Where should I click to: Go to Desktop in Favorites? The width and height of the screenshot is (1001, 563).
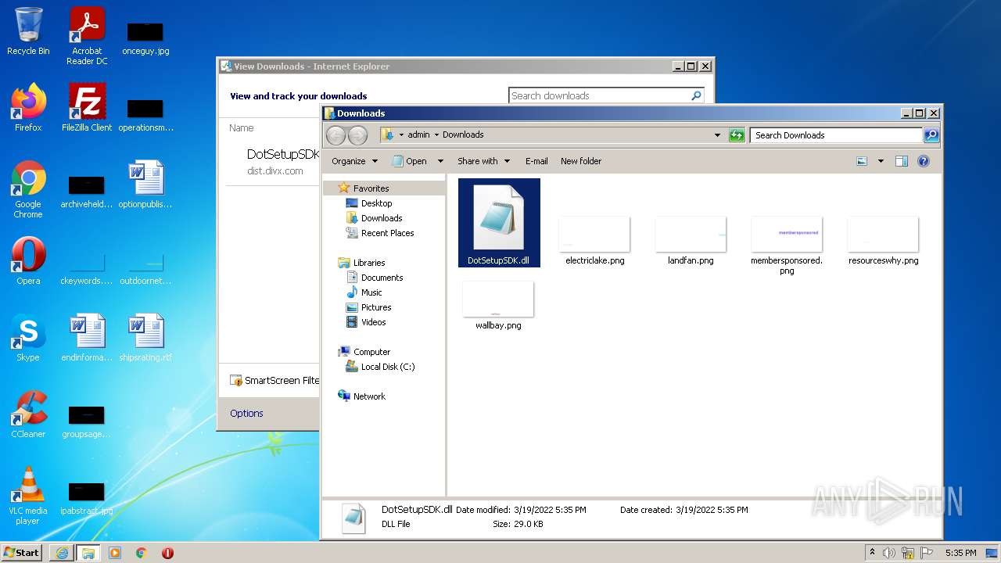pyautogui.click(x=376, y=203)
